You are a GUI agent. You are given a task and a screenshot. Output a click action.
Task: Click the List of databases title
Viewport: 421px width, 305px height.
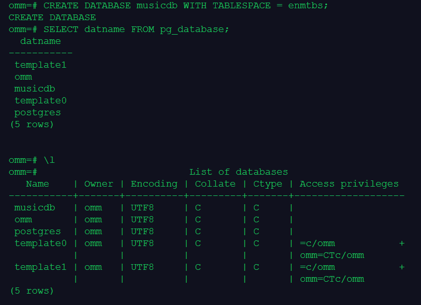[x=238, y=172]
